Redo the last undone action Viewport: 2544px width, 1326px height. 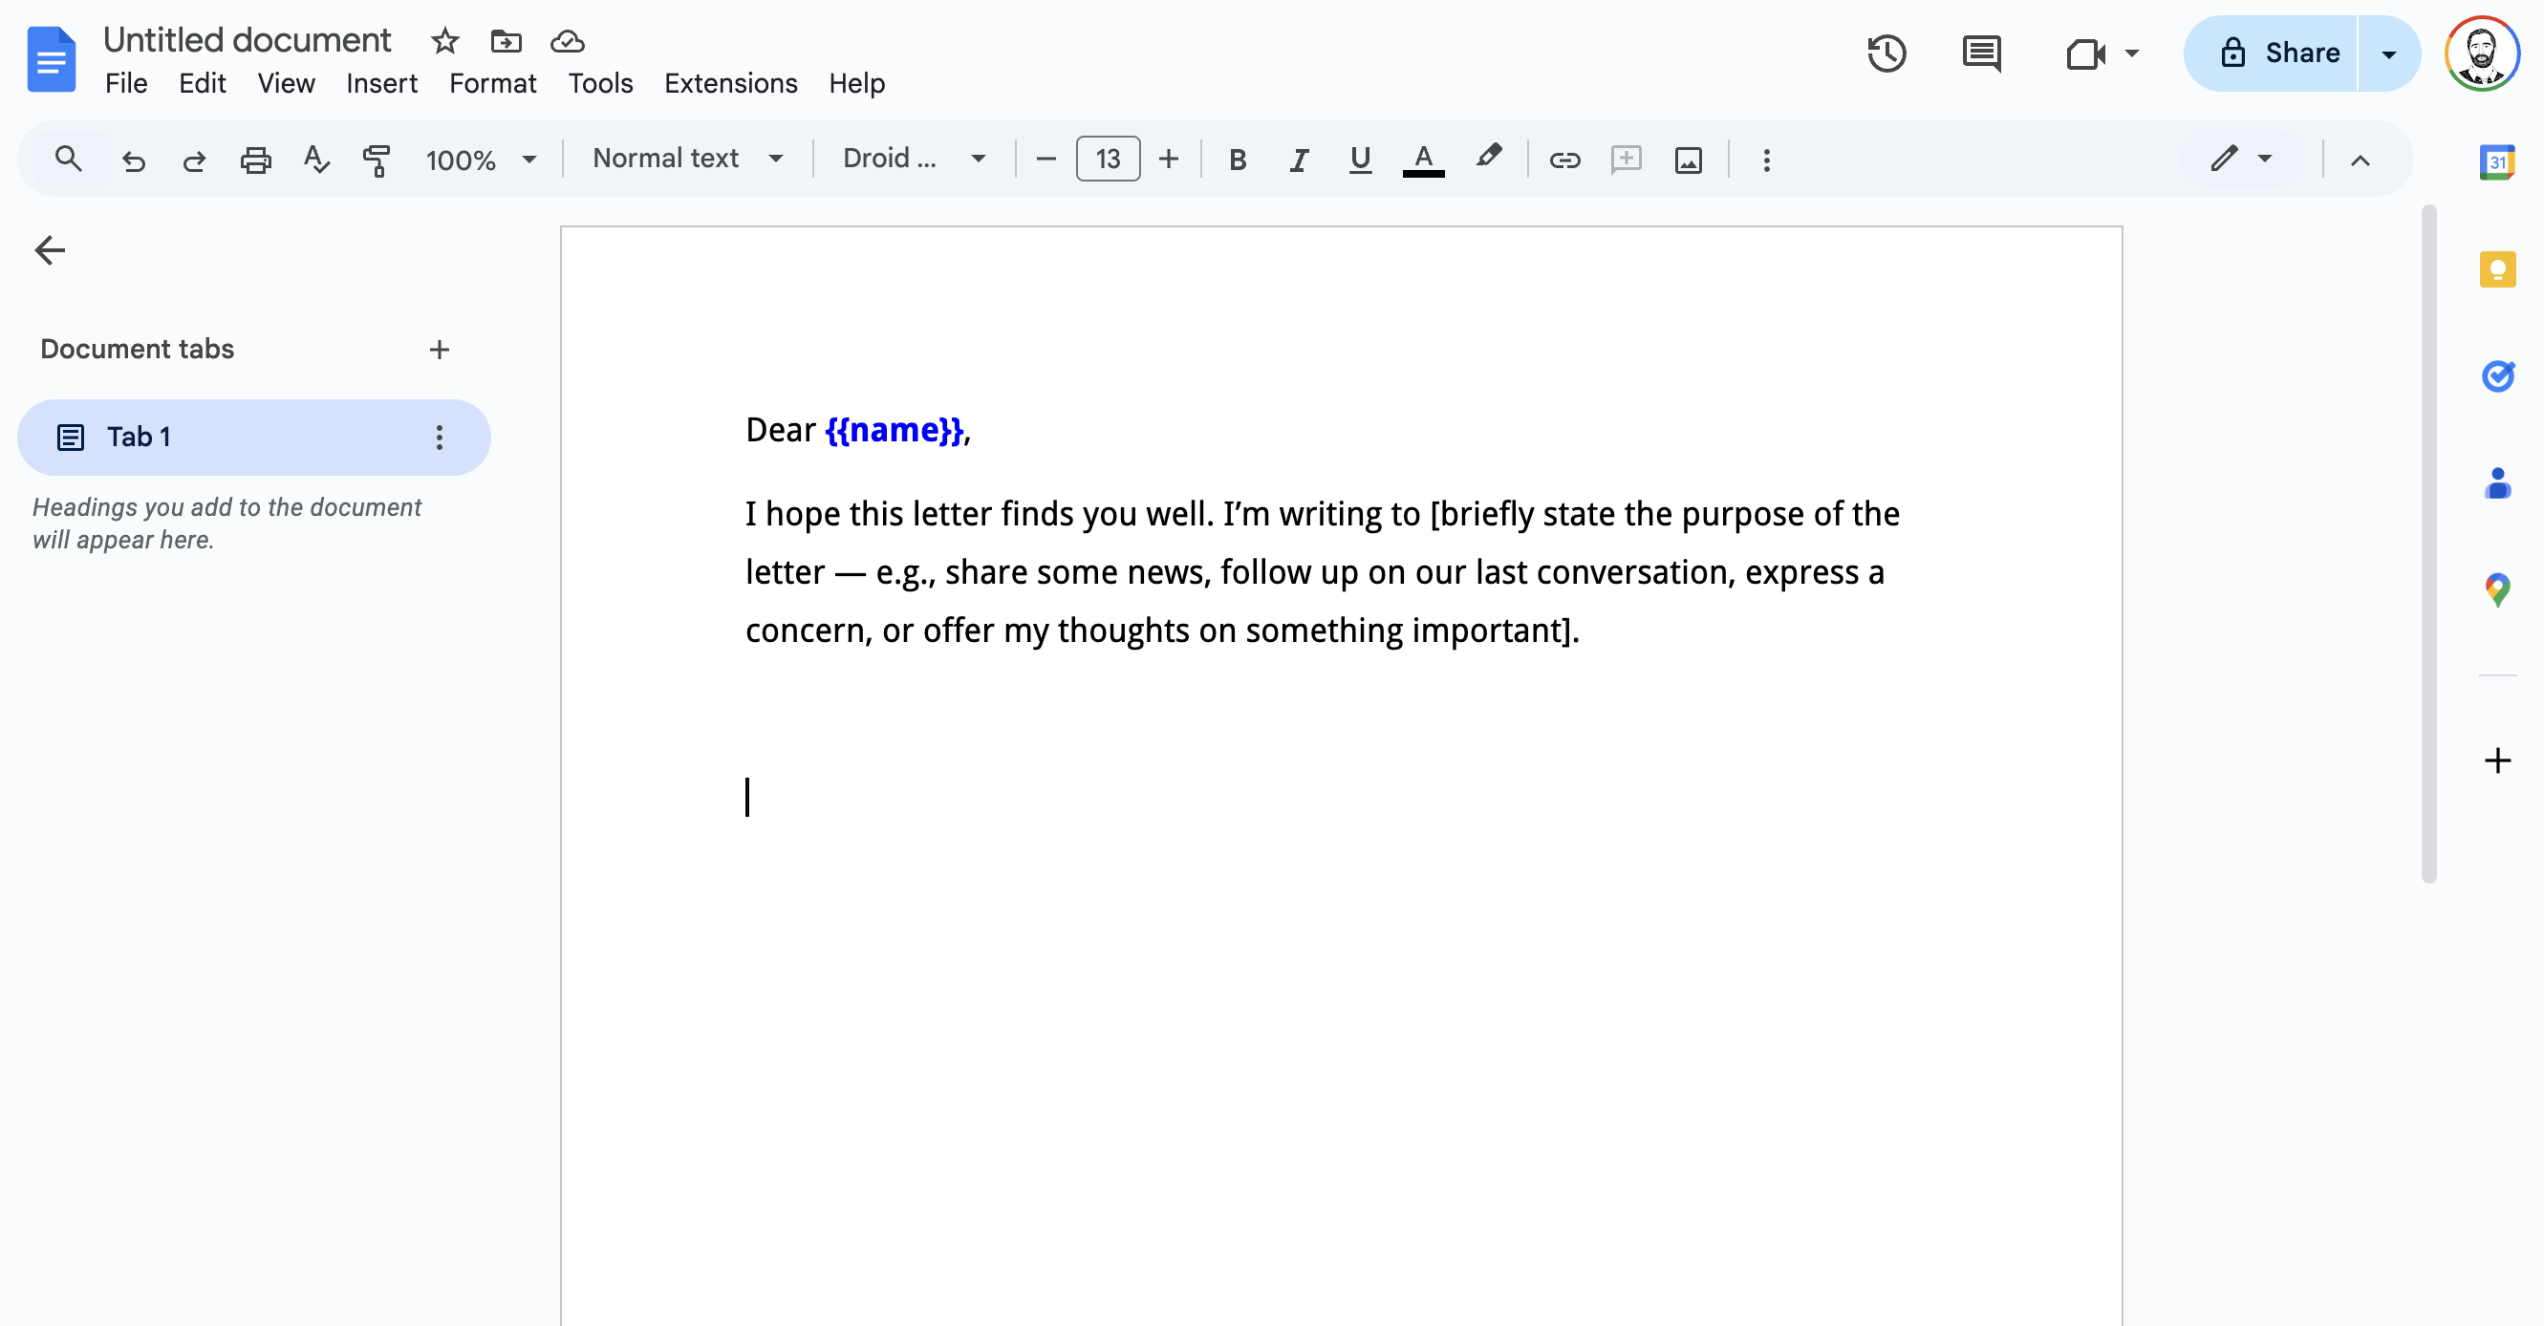pyautogui.click(x=195, y=159)
